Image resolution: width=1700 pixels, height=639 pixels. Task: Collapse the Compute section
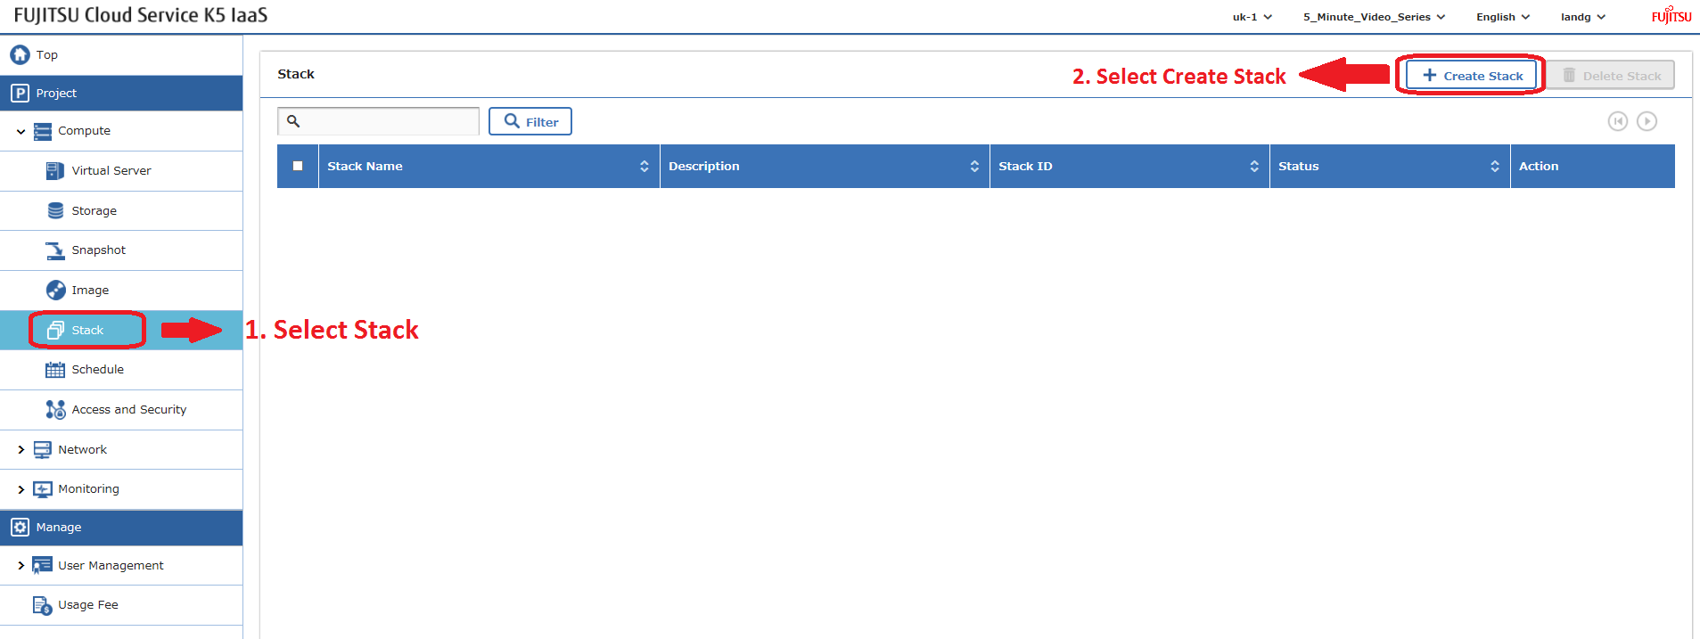(x=21, y=132)
